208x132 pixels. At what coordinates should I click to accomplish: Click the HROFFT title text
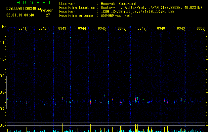pyautogui.click(x=34, y=3)
